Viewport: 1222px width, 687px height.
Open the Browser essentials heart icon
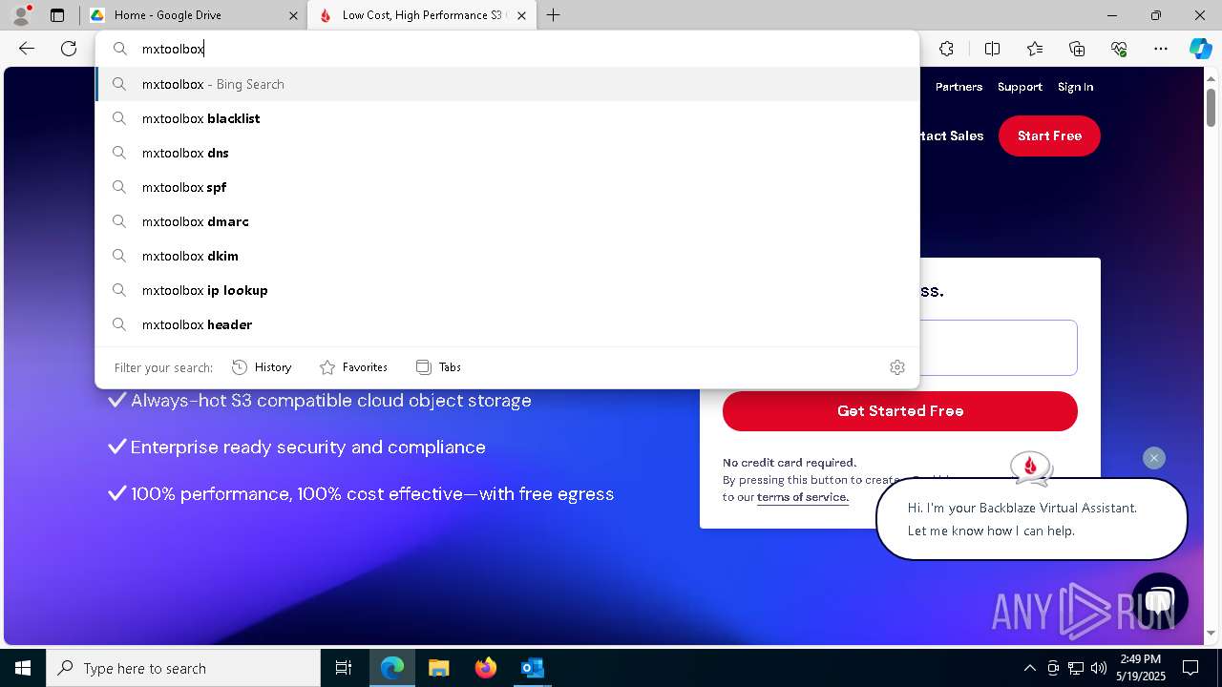point(1119,49)
